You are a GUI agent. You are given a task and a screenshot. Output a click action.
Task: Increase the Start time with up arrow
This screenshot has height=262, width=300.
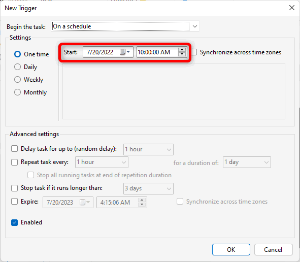pyautogui.click(x=182, y=50)
